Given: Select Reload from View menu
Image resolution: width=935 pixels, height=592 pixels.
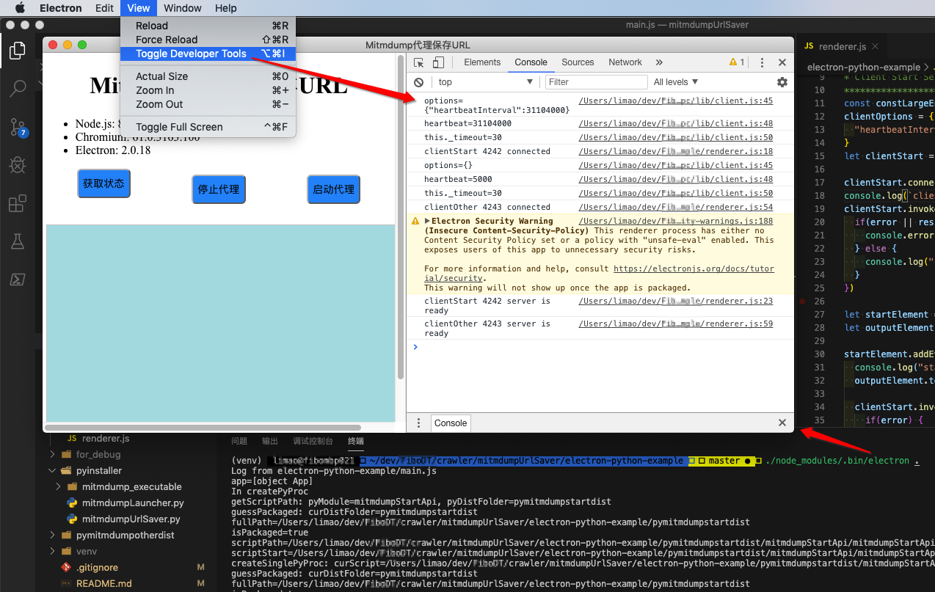Looking at the screenshot, I should pyautogui.click(x=208, y=26).
